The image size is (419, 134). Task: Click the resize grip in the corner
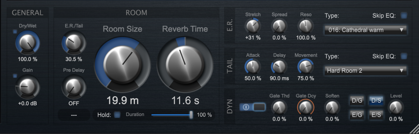tap(414, 128)
